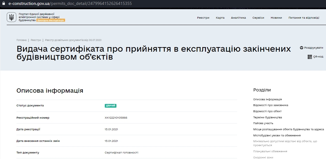Viewport: 326px width, 159px height.
Task: Click the Тип документу label
Action: point(28,153)
